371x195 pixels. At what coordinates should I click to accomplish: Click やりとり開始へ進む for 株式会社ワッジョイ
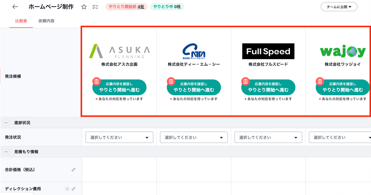point(343,87)
